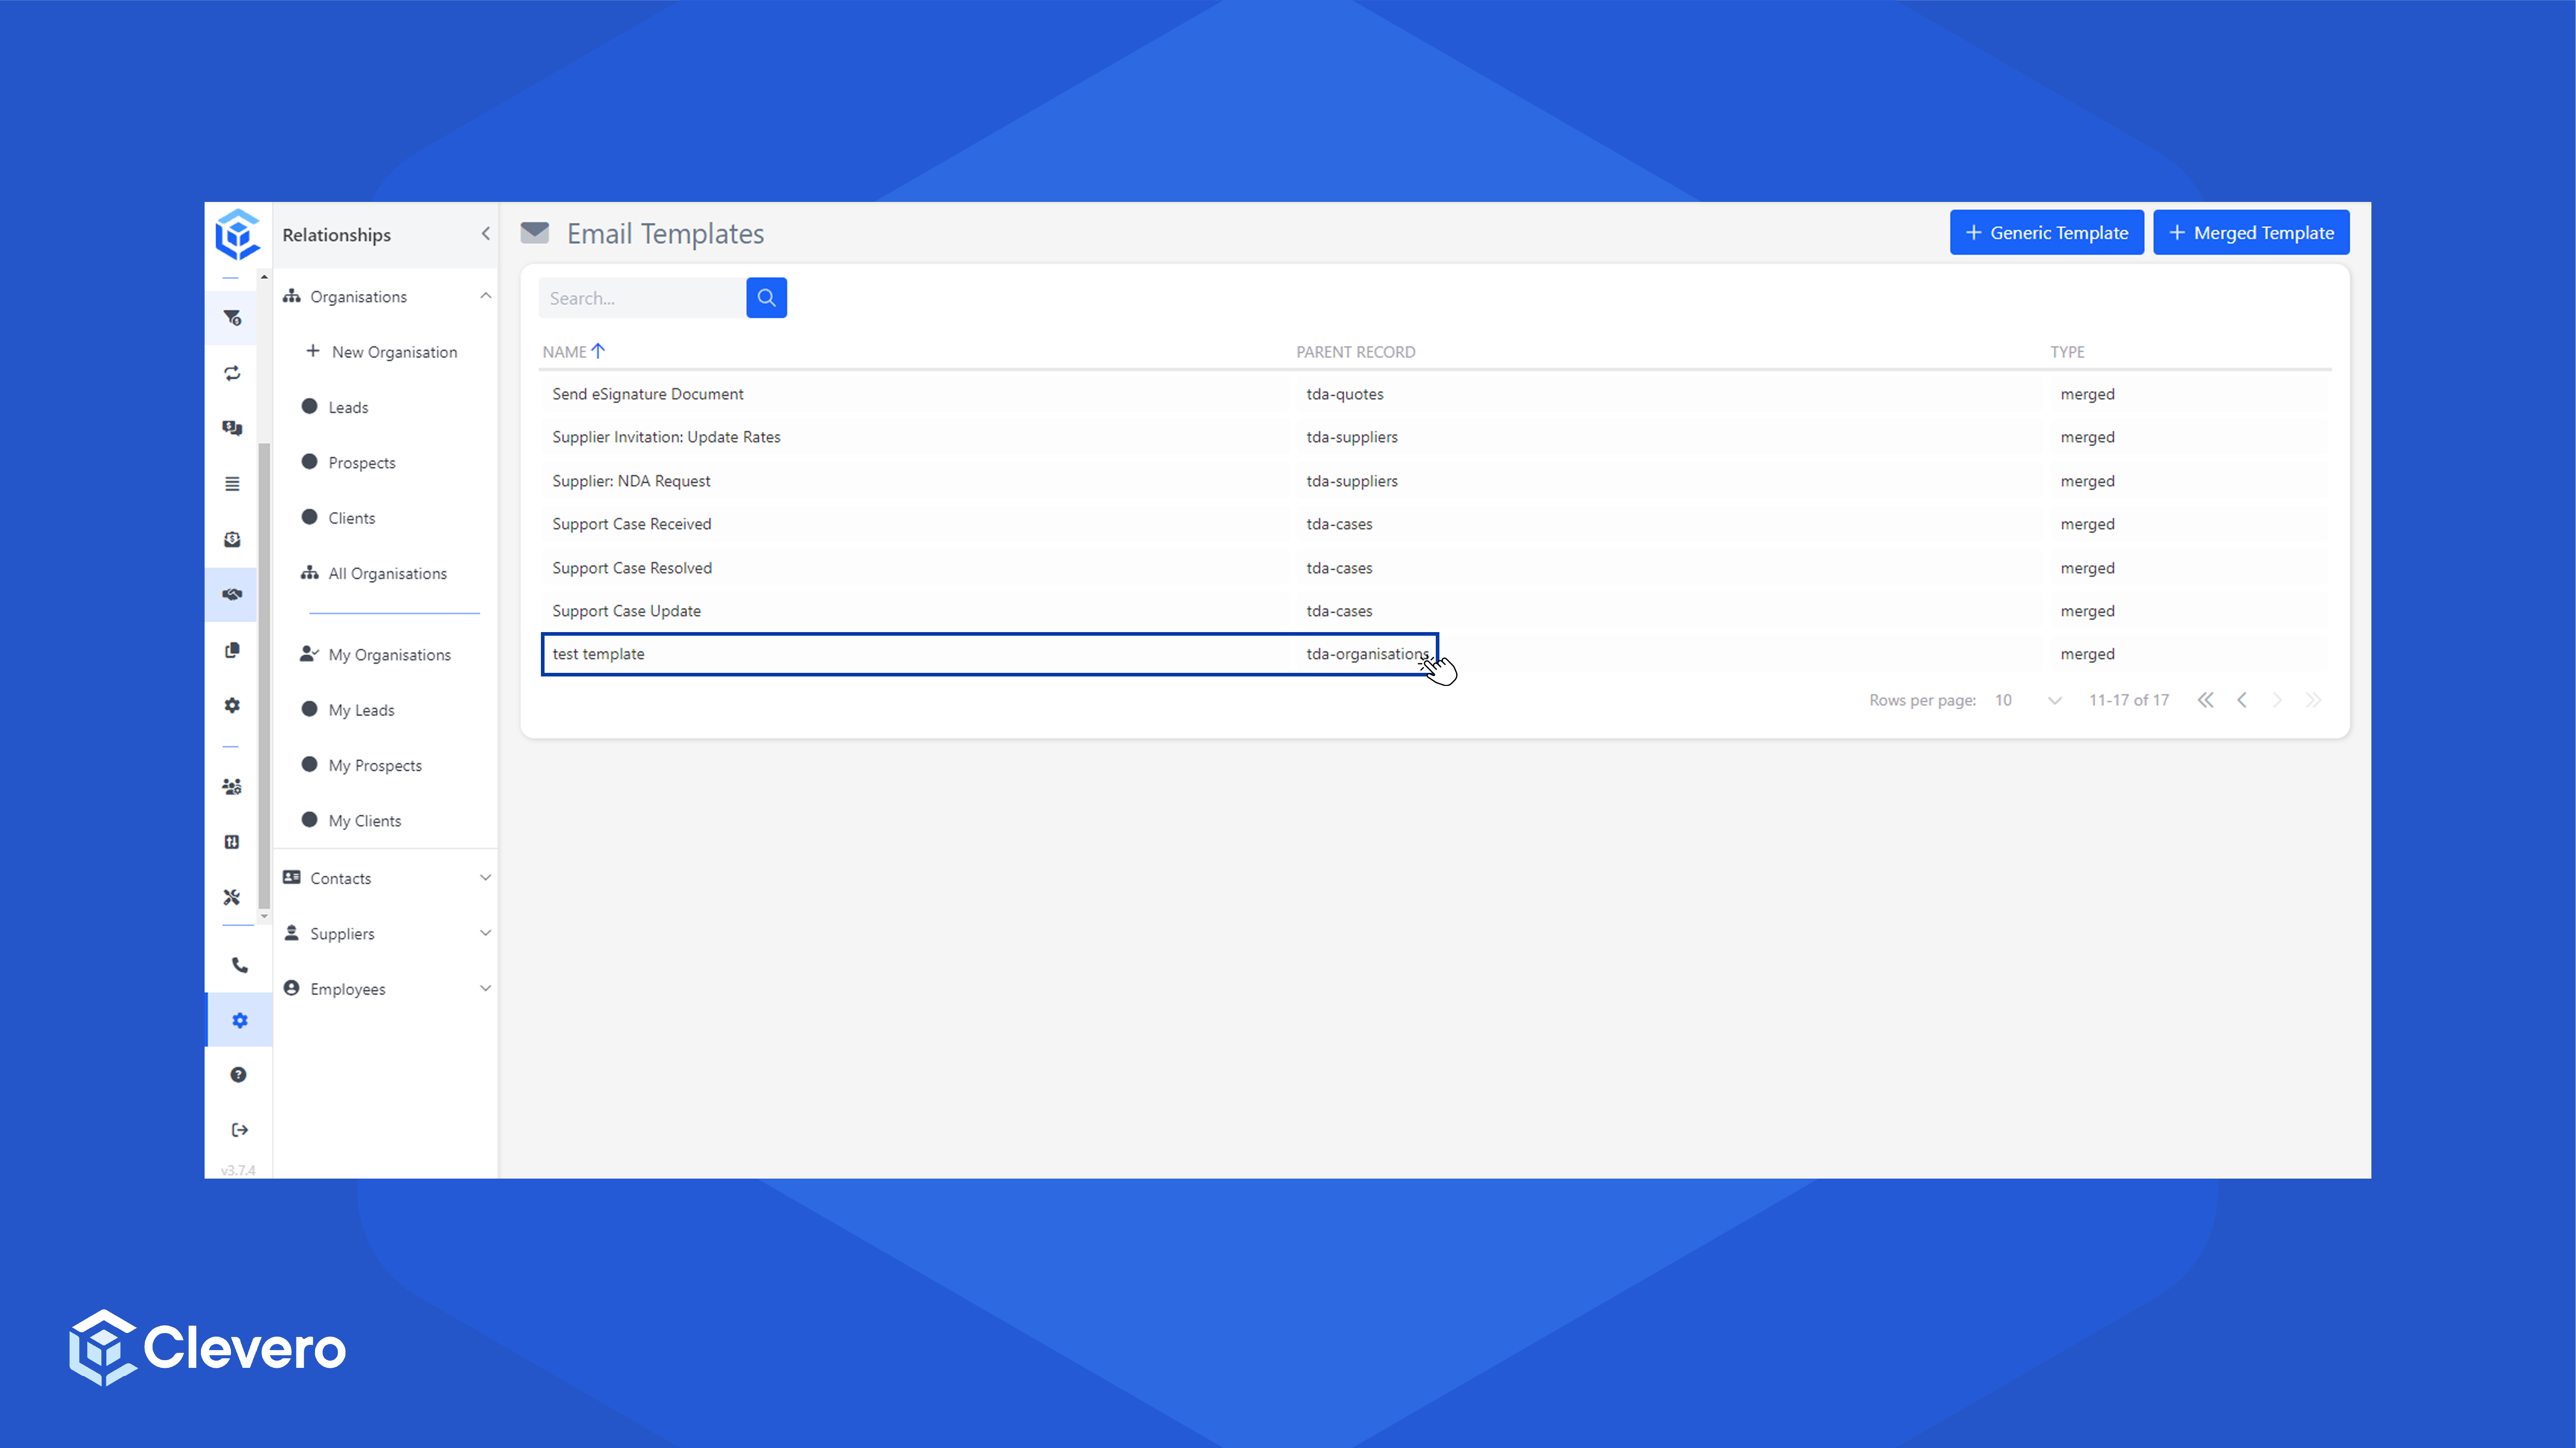The height and width of the screenshot is (1448, 2576).
Task: Click the sales funnel icon in sidebar
Action: 232,318
